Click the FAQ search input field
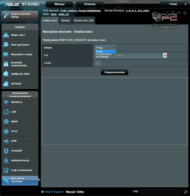This screenshot has height=196, width=190. pyautogui.click(x=161, y=192)
